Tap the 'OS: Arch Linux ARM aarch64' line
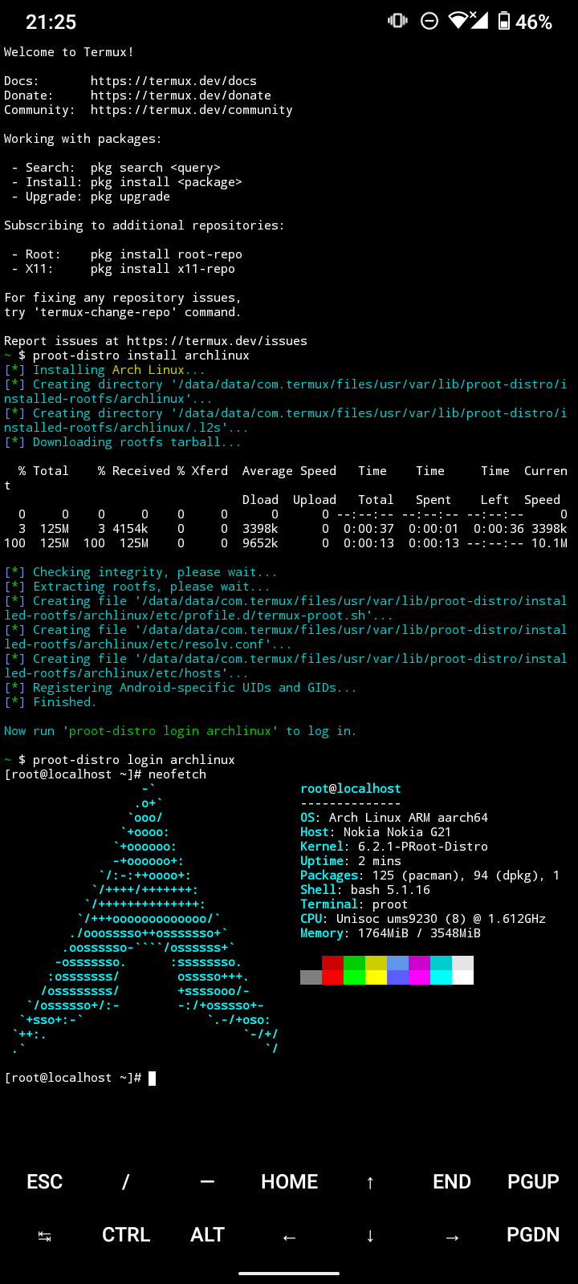The height and width of the screenshot is (1284, 578). point(394,818)
